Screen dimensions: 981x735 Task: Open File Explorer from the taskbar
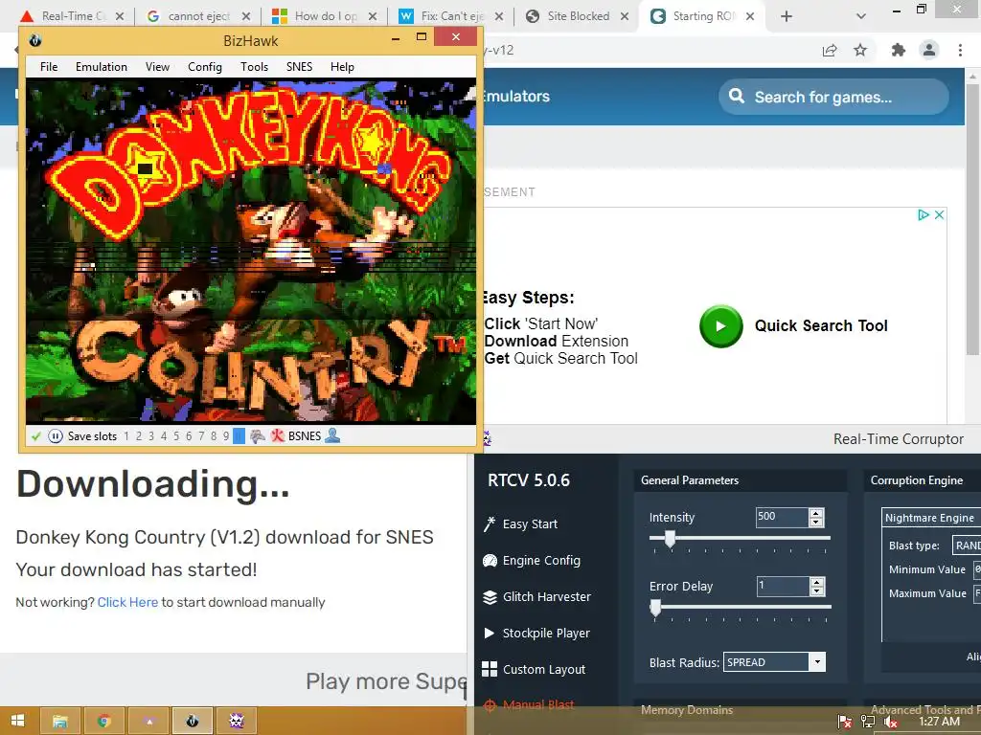click(x=60, y=722)
